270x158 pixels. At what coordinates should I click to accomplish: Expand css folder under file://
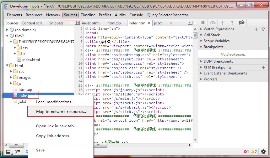pos(15,48)
